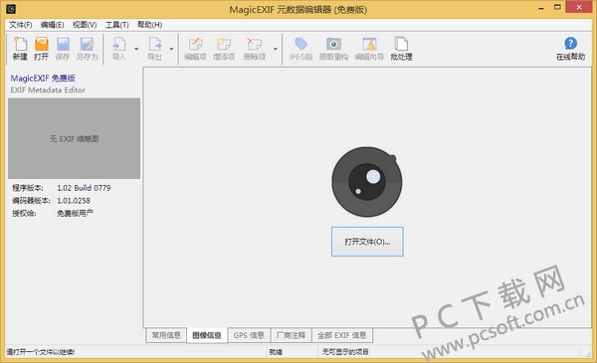Click the version value 1.02 Build 0779
The width and height of the screenshot is (597, 363).
coord(84,188)
